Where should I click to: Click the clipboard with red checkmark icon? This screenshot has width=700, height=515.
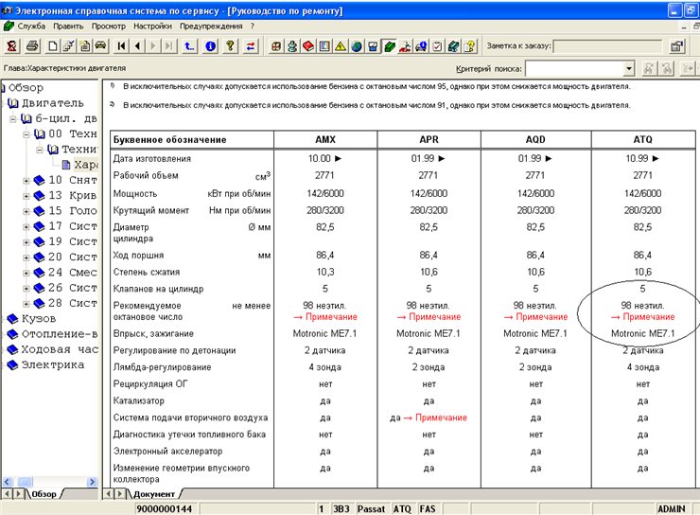[x=437, y=46]
